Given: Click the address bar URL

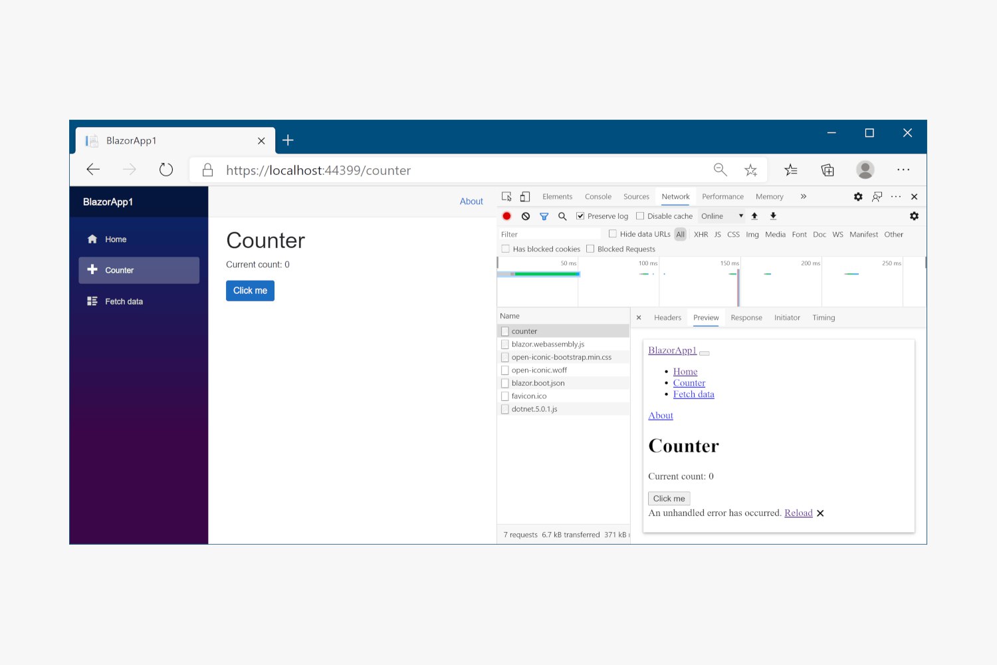Looking at the screenshot, I should (x=318, y=170).
